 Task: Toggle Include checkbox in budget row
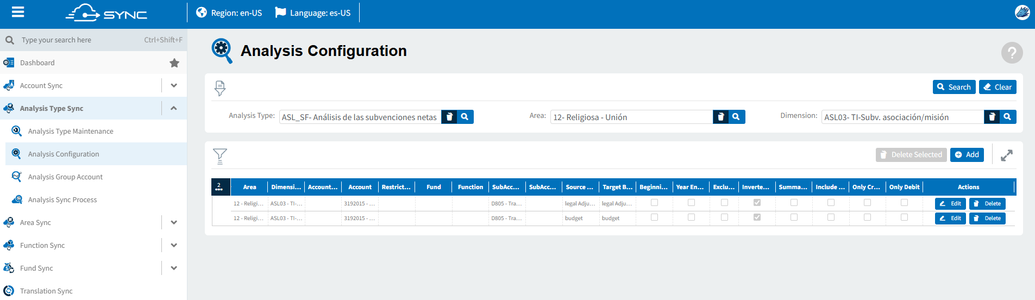(x=831, y=217)
